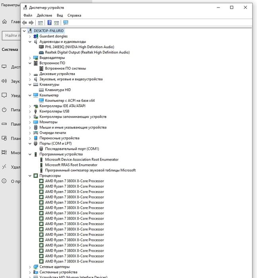The height and width of the screenshot is (278, 257).
Task: Click the Очереди печати printer icon
Action: (x=36, y=133)
